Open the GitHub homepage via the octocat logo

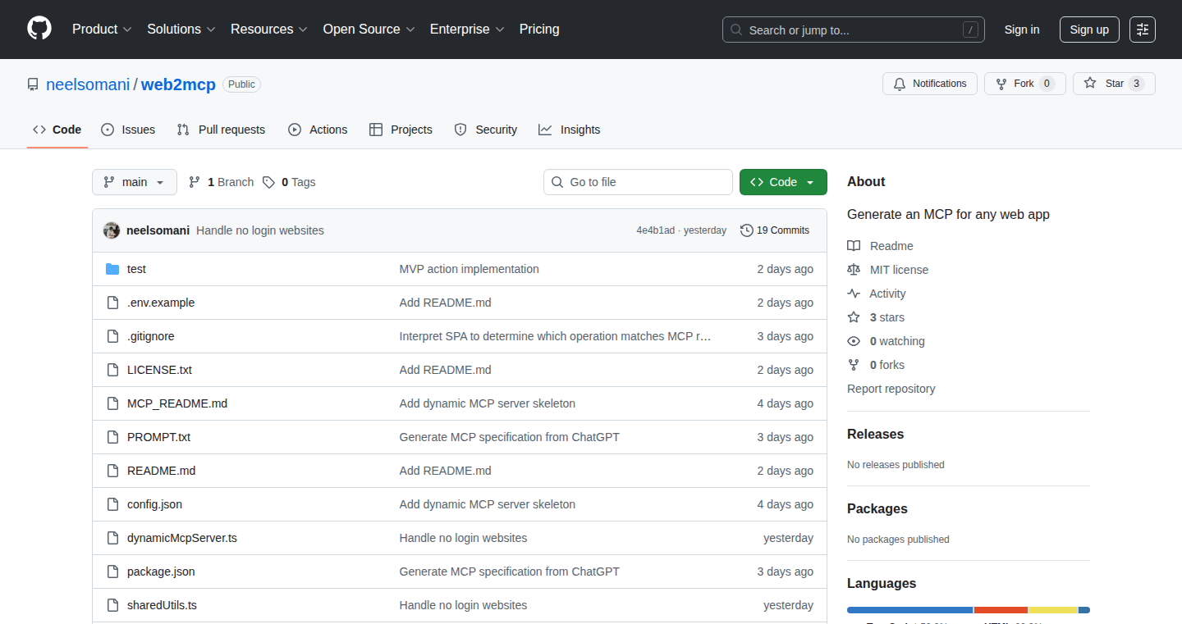[x=39, y=29]
